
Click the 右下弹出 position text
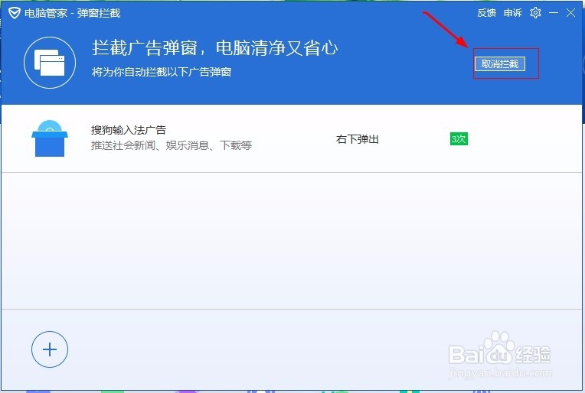(x=358, y=139)
